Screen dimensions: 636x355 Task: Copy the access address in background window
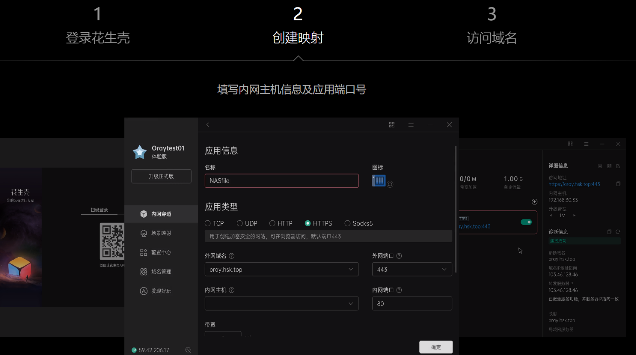click(x=618, y=184)
